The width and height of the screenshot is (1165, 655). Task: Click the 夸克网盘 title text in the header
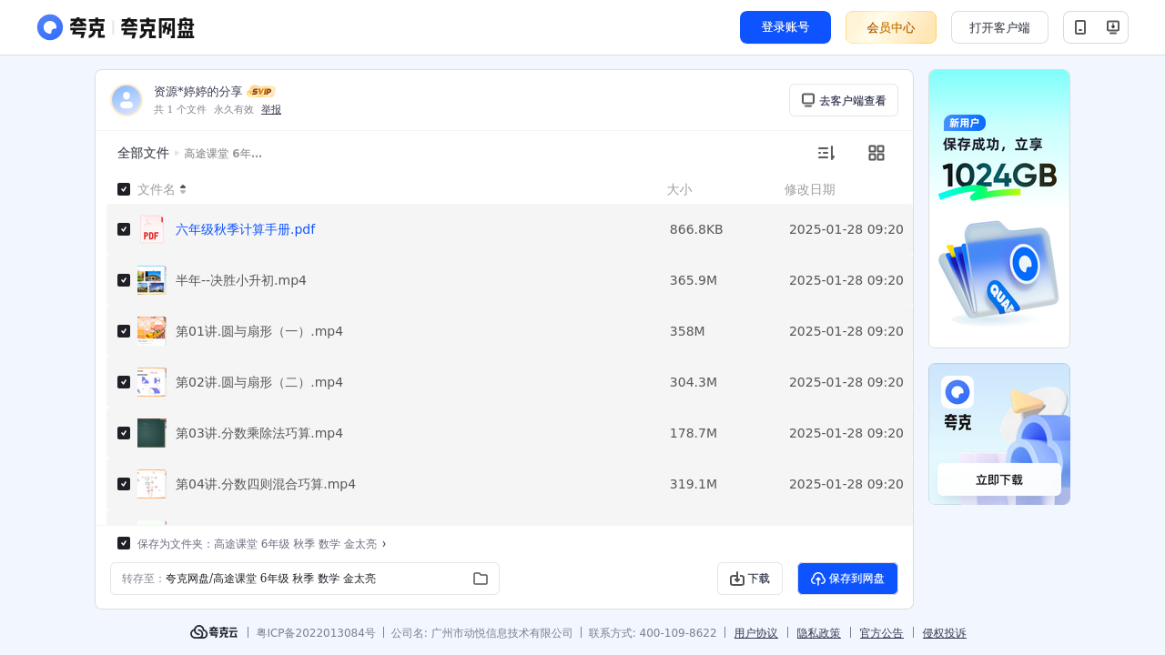coord(157,28)
